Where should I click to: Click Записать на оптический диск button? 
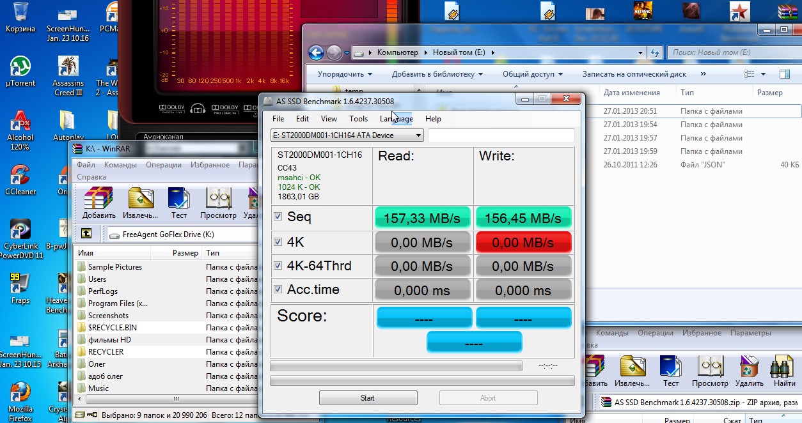click(x=634, y=74)
